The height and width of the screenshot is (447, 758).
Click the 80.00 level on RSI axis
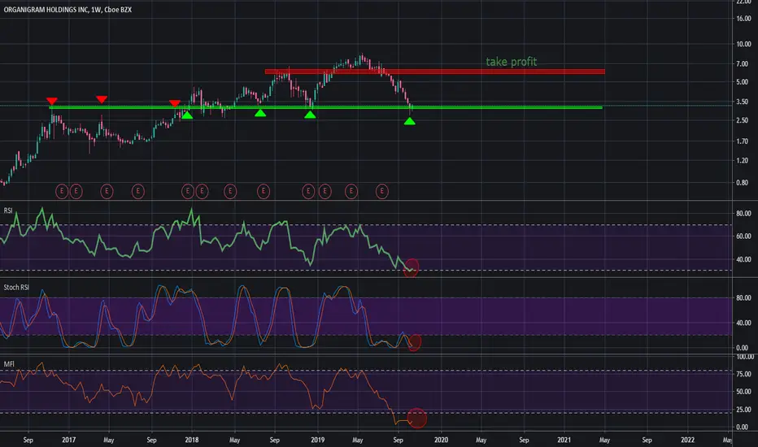[743, 214]
